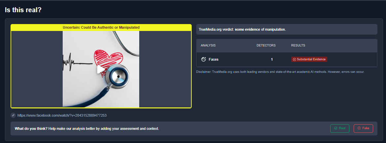Image resolution: width=386 pixels, height=143 pixels.
Task: Click the detector count 1 in Faces row
Action: tap(272, 59)
